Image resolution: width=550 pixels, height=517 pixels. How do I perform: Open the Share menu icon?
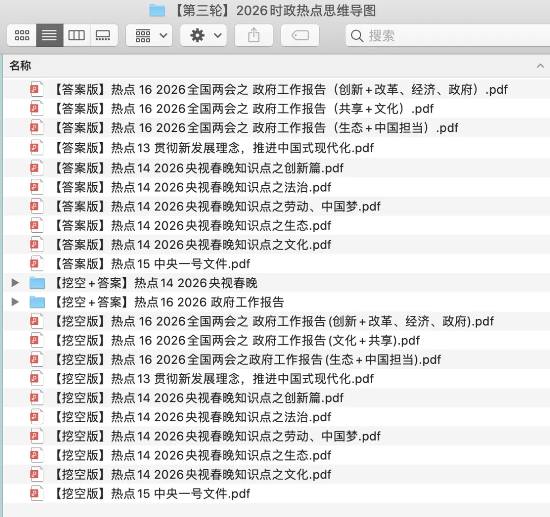(254, 35)
